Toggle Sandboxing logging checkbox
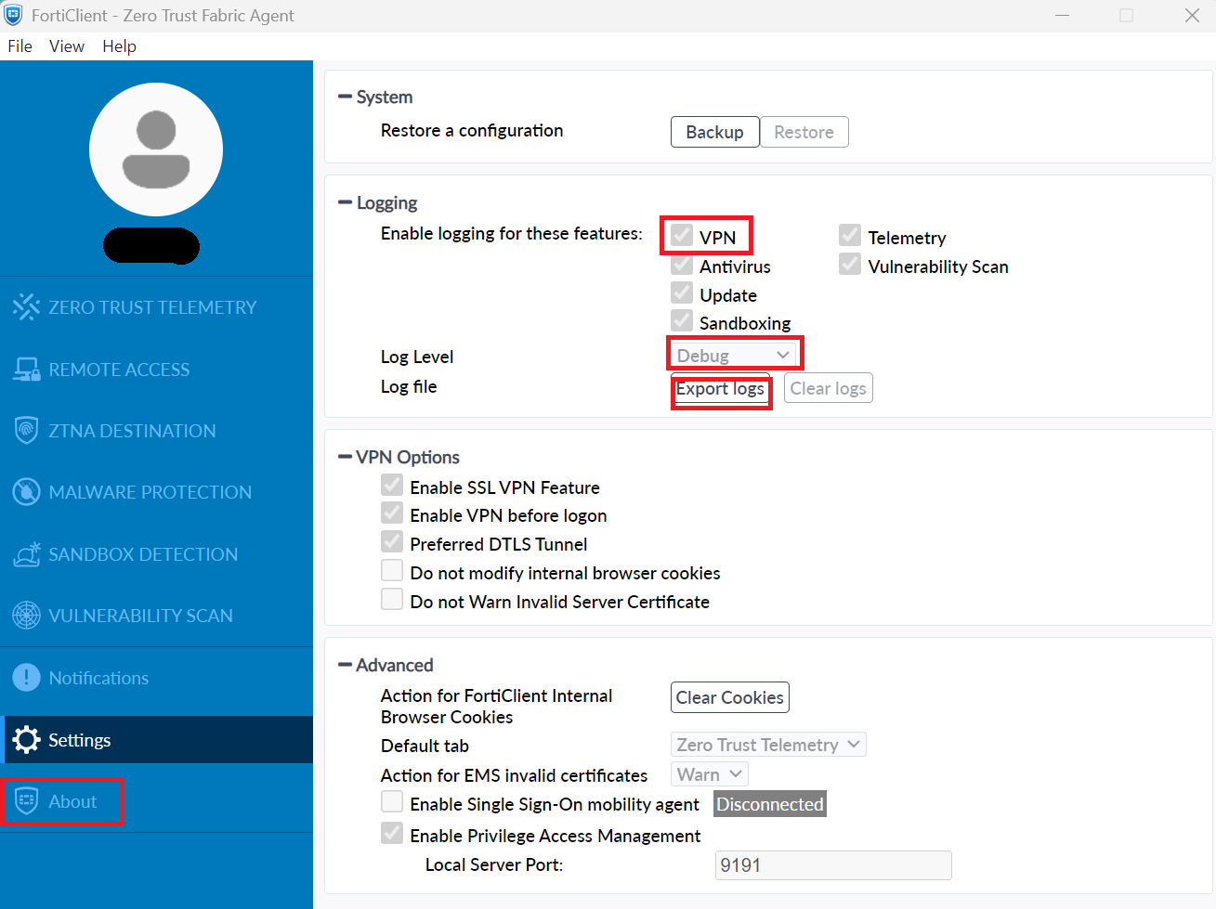 (x=682, y=321)
